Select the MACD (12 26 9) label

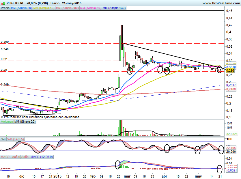pos(42,157)
